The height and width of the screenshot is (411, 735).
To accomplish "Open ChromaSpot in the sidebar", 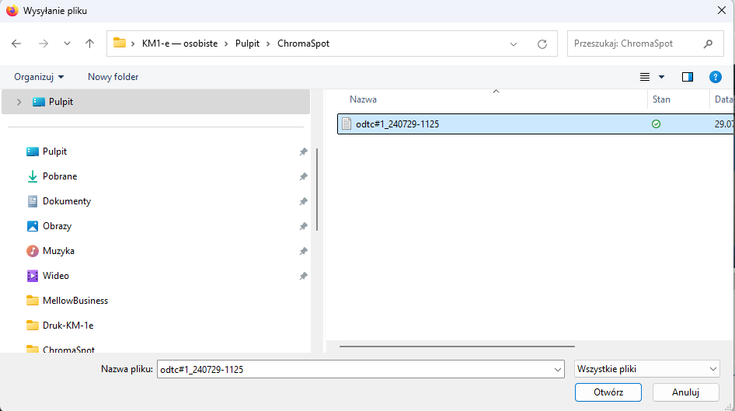I will 68,349.
